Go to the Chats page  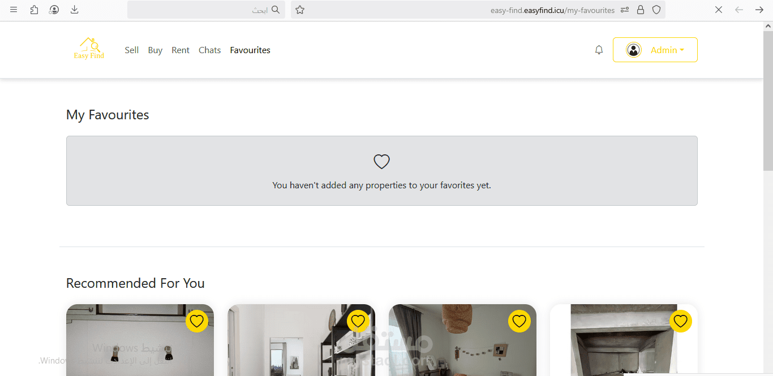tap(209, 50)
